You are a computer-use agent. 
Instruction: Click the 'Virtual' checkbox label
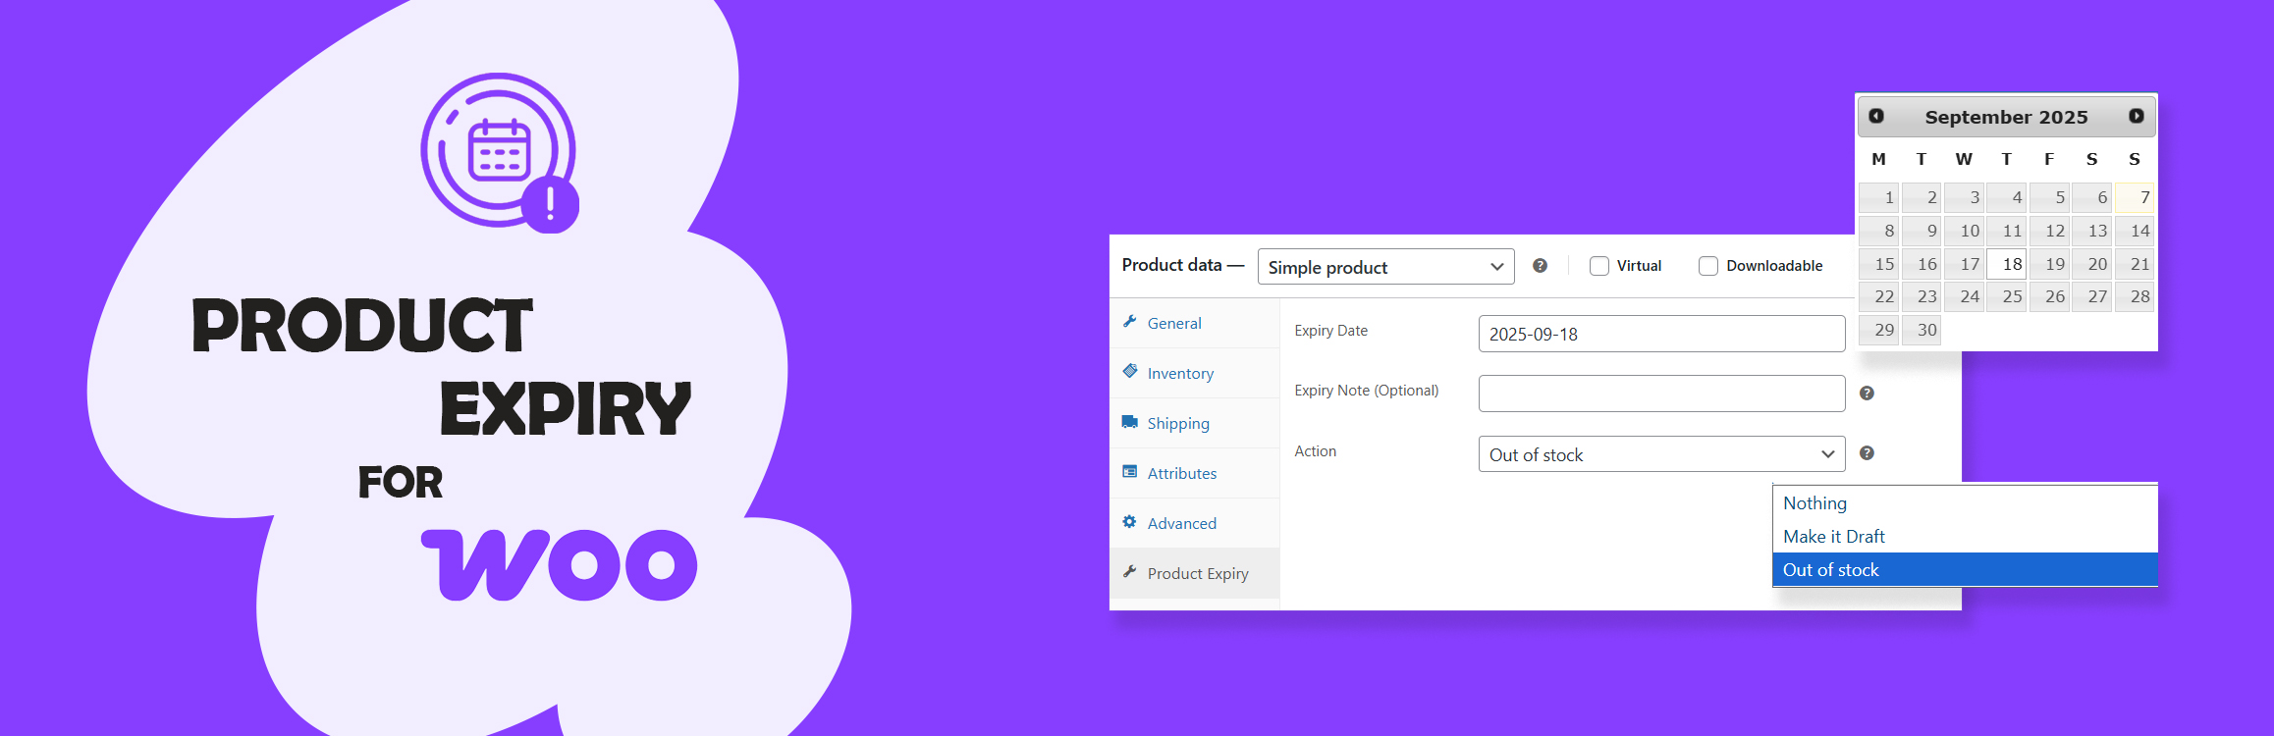click(1639, 266)
